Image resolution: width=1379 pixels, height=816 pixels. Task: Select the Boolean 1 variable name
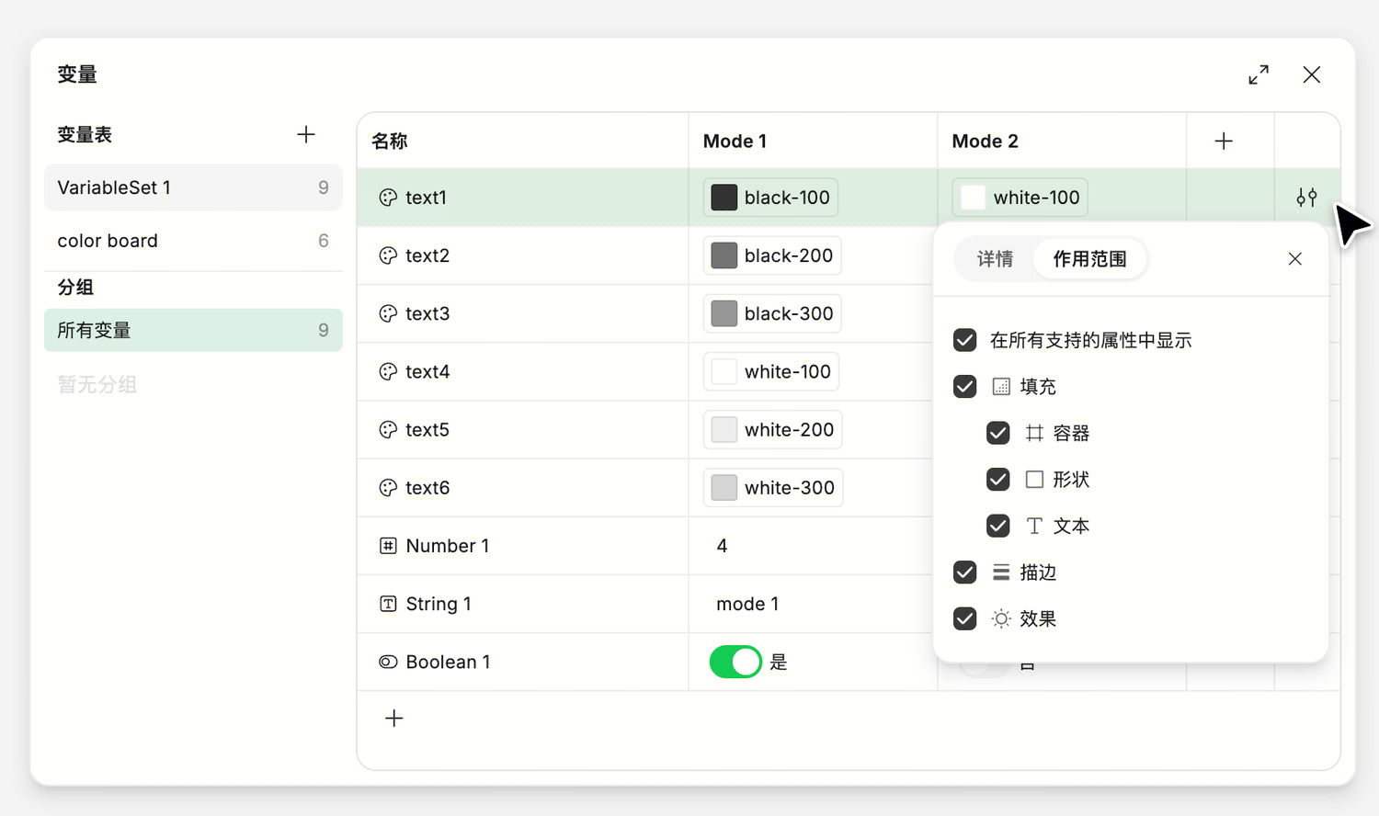(449, 662)
